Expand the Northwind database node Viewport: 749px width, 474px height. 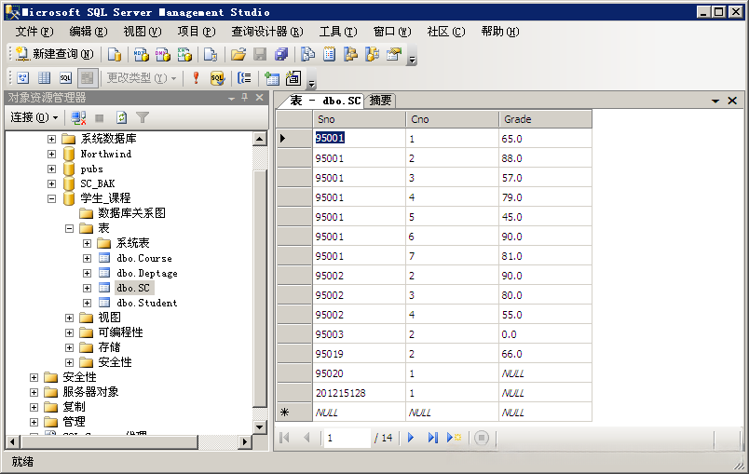pos(52,154)
